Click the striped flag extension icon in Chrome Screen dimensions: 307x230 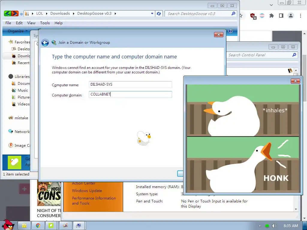point(262,16)
